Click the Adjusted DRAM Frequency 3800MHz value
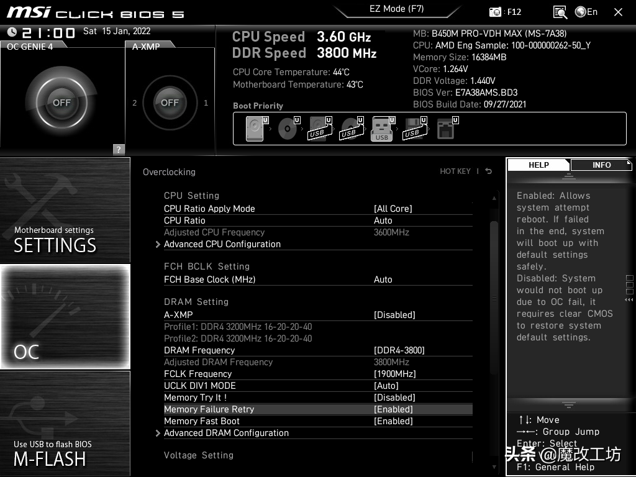This screenshot has width=636, height=477. [x=391, y=362]
